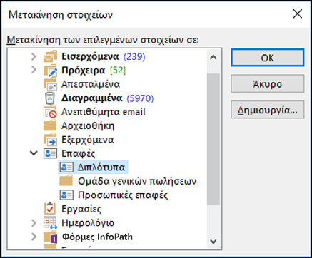
Task: Click the Εισερχόμενα inbox folder icon
Action: (x=50, y=56)
